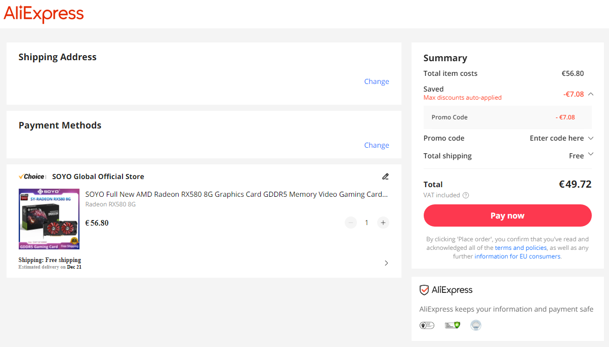Screen dimensions: 609x347
Task: Open information for EU consumers link
Action: 517,256
